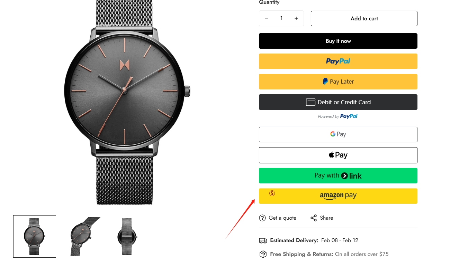Check out with Google Pay
Screen dimensions: 459x277
tap(338, 134)
